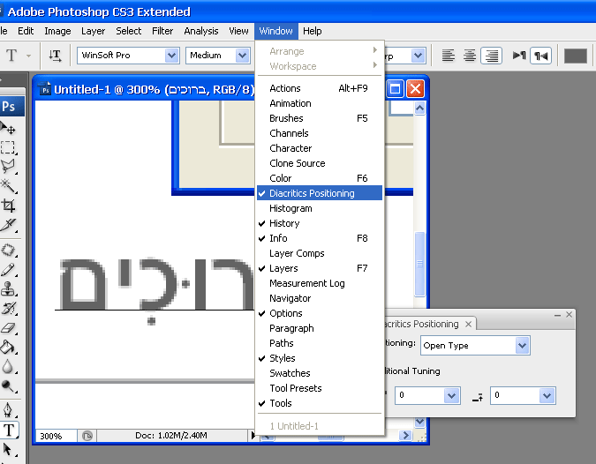Toggle Info panel in Window menu
This screenshot has height=464, width=596.
click(320, 238)
